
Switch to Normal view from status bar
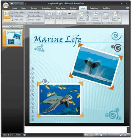86,135
